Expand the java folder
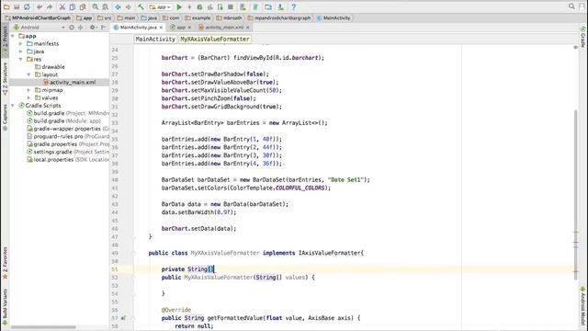The width and height of the screenshot is (588, 331). pos(21,51)
